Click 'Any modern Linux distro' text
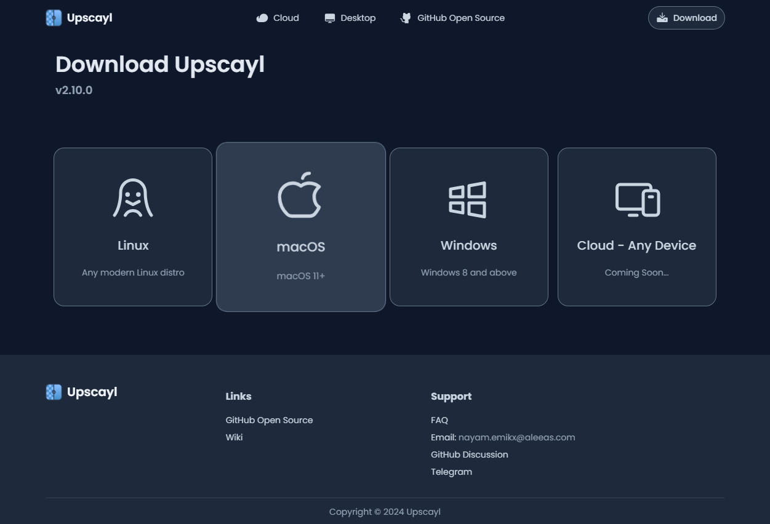 click(133, 272)
